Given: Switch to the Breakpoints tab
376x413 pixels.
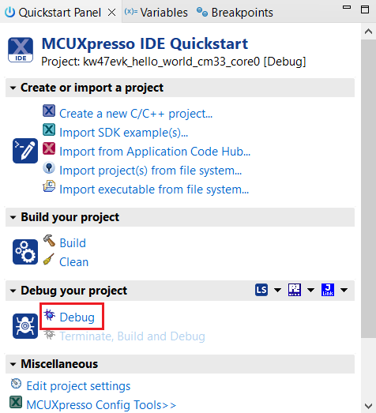Looking at the screenshot, I should (x=235, y=13).
